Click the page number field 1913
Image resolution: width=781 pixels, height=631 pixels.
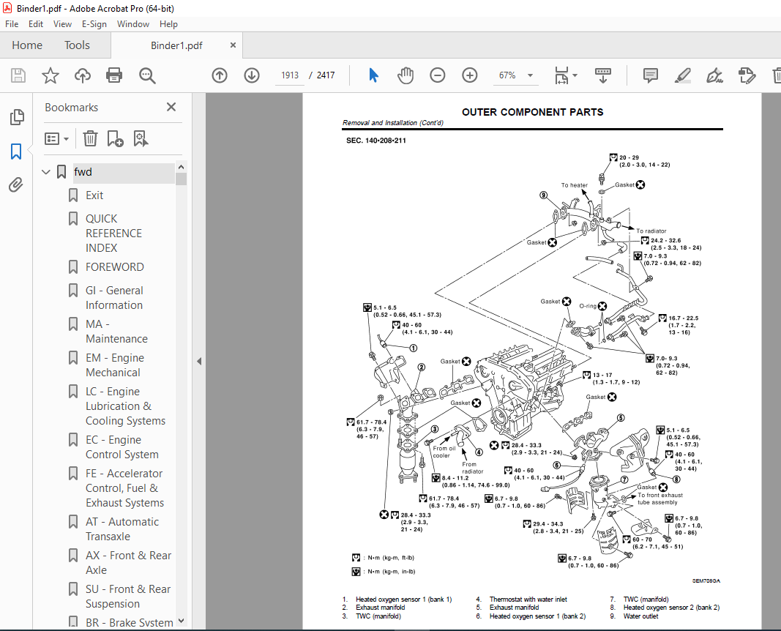(289, 75)
